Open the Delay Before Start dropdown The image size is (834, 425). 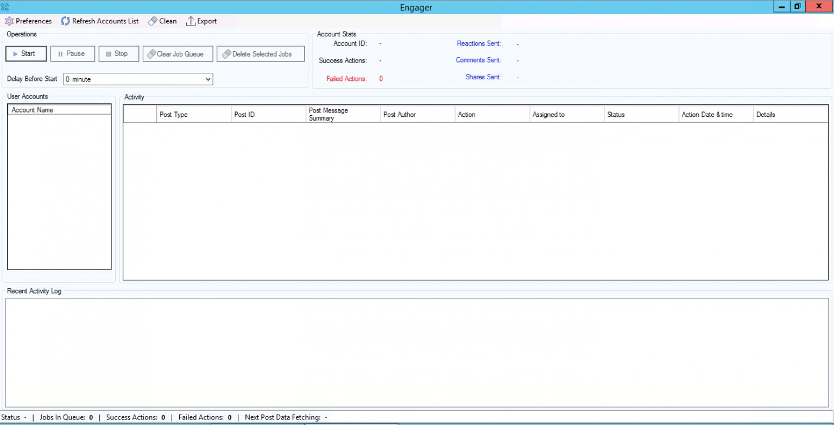(x=138, y=79)
